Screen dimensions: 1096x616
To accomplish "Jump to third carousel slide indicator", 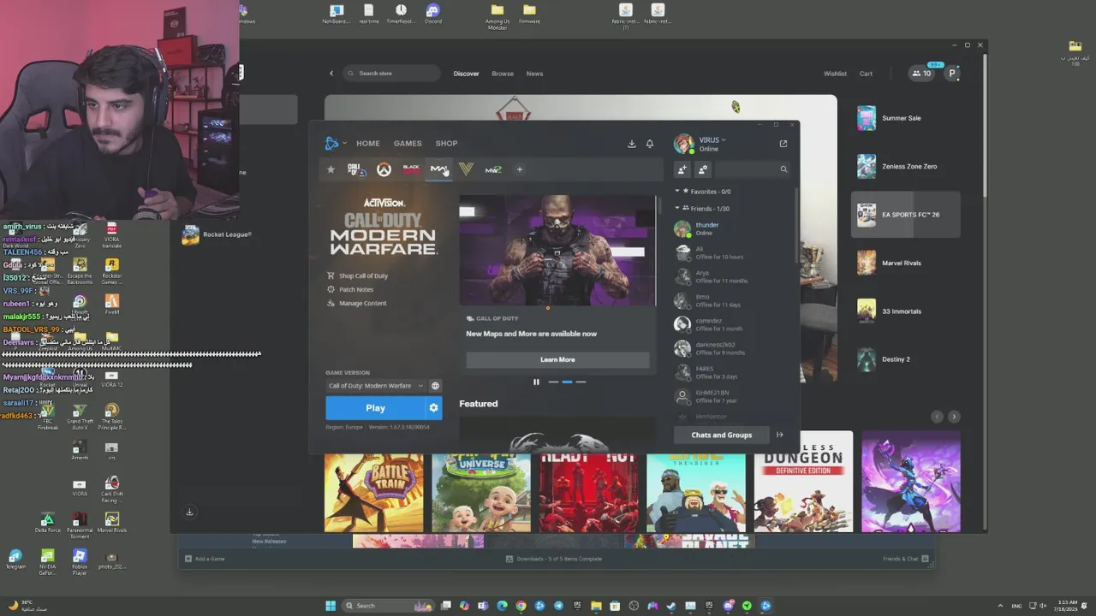I will point(581,382).
